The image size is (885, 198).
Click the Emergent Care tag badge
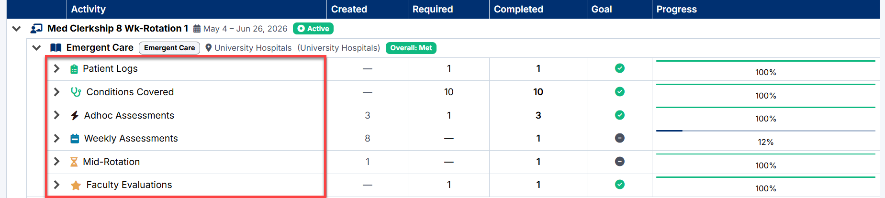click(x=169, y=48)
